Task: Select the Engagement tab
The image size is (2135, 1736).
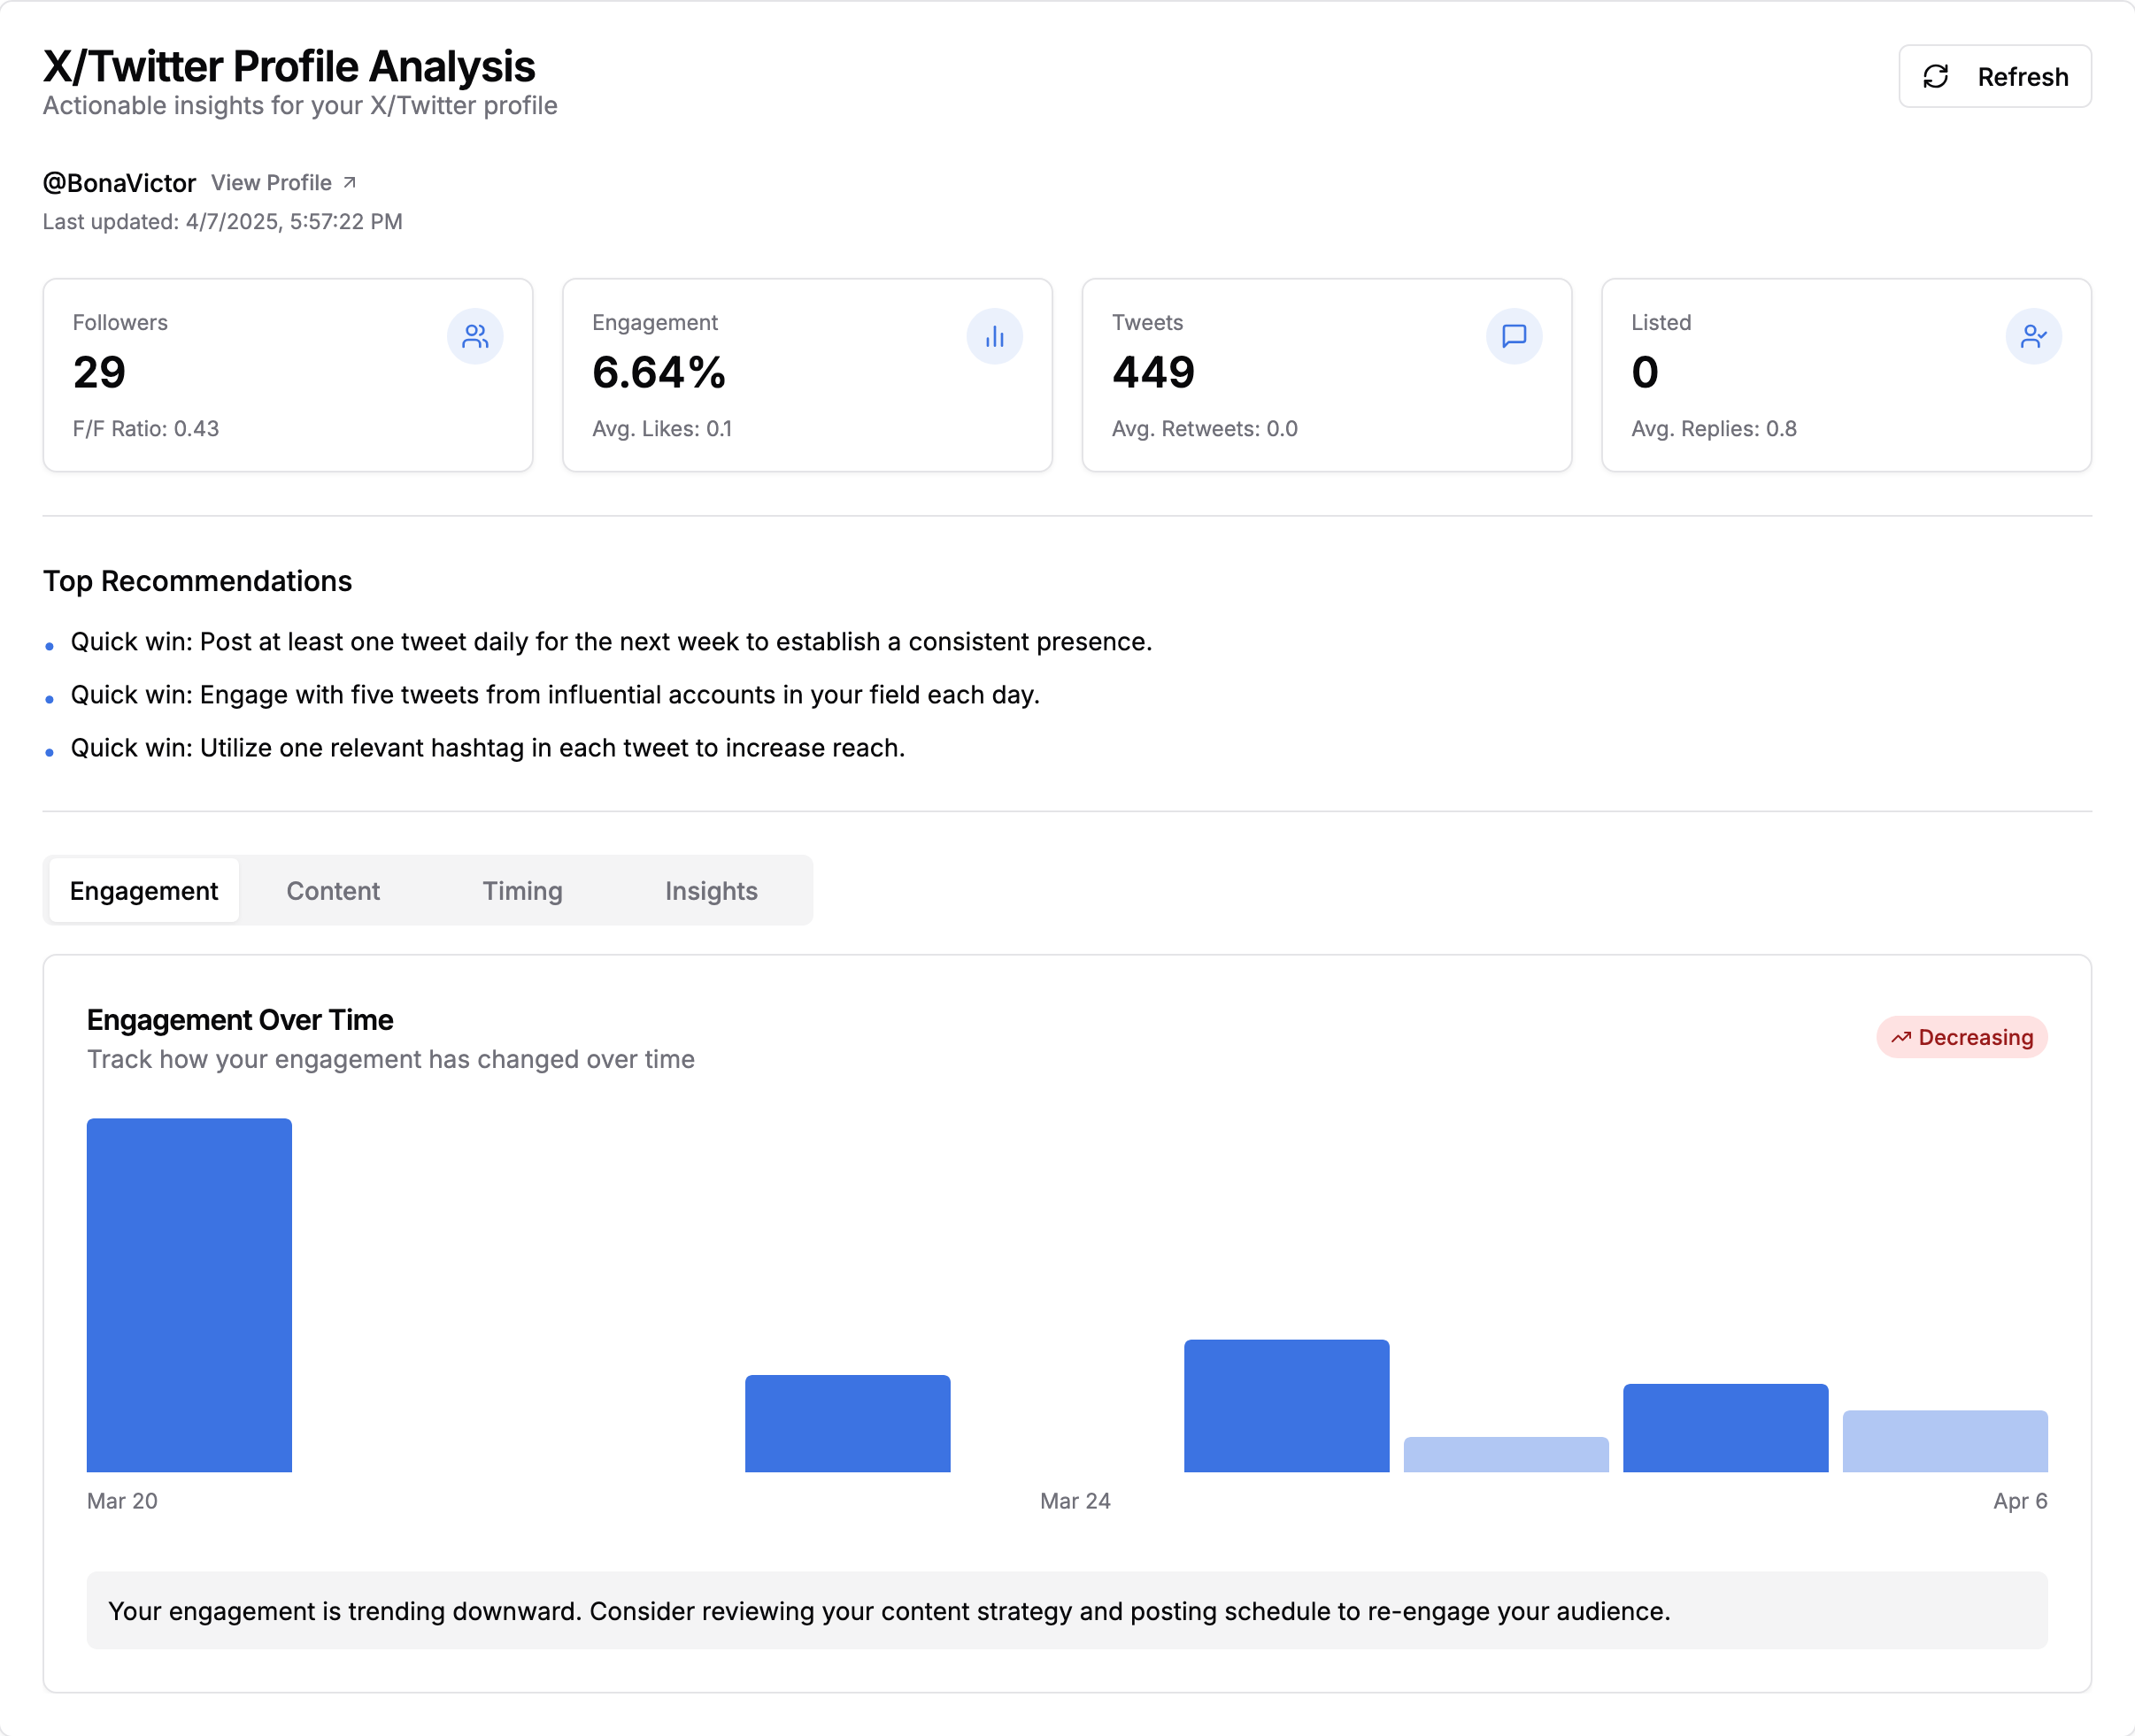Action: click(144, 890)
